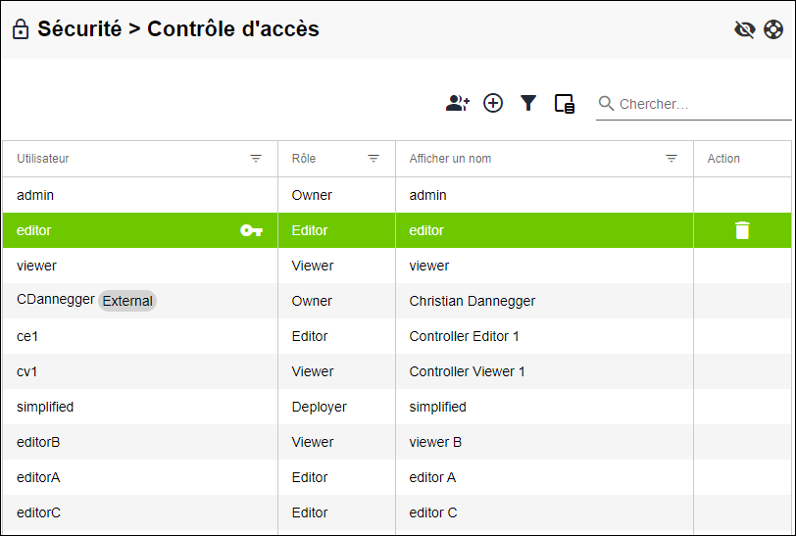Open the Afficher un nom filter menu
Screen dimensions: 796x536
[x=672, y=159]
